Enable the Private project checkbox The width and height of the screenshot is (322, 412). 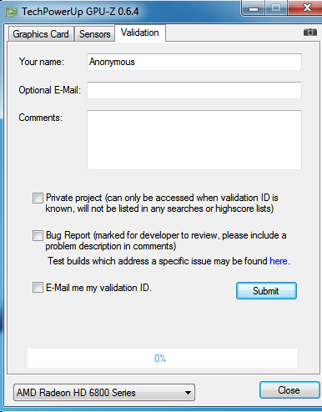(x=38, y=198)
